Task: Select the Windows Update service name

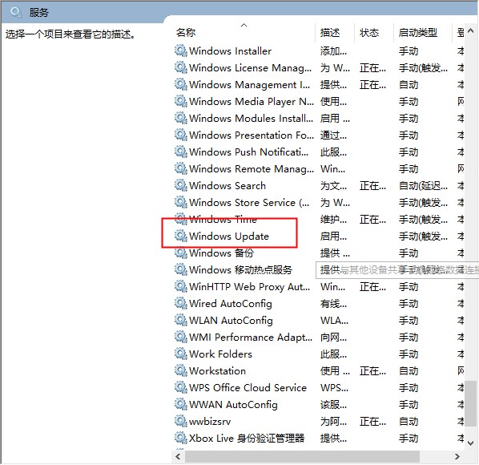Action: tap(229, 237)
